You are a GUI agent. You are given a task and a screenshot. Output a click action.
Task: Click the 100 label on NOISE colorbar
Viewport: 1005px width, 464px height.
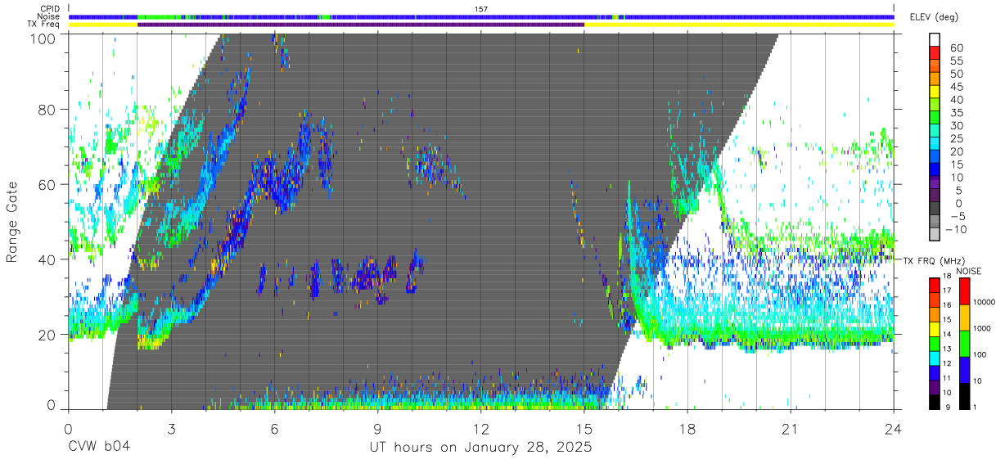pos(980,354)
